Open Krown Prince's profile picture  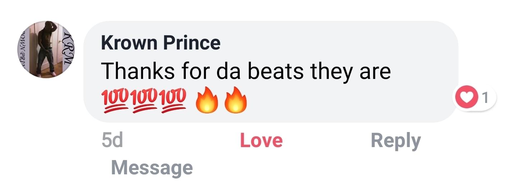click(46, 50)
